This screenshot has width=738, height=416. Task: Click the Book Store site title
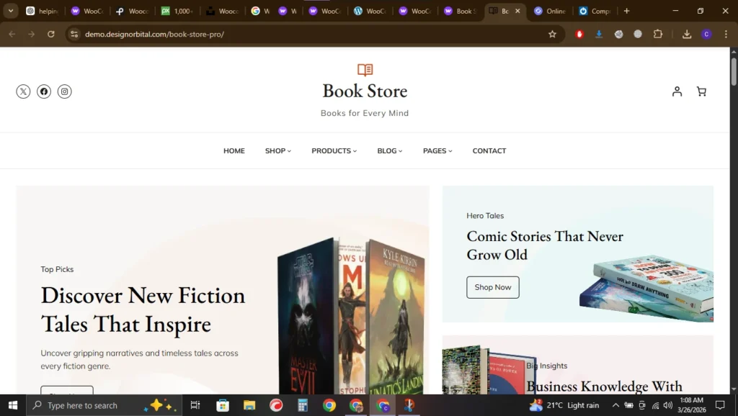pos(365,91)
